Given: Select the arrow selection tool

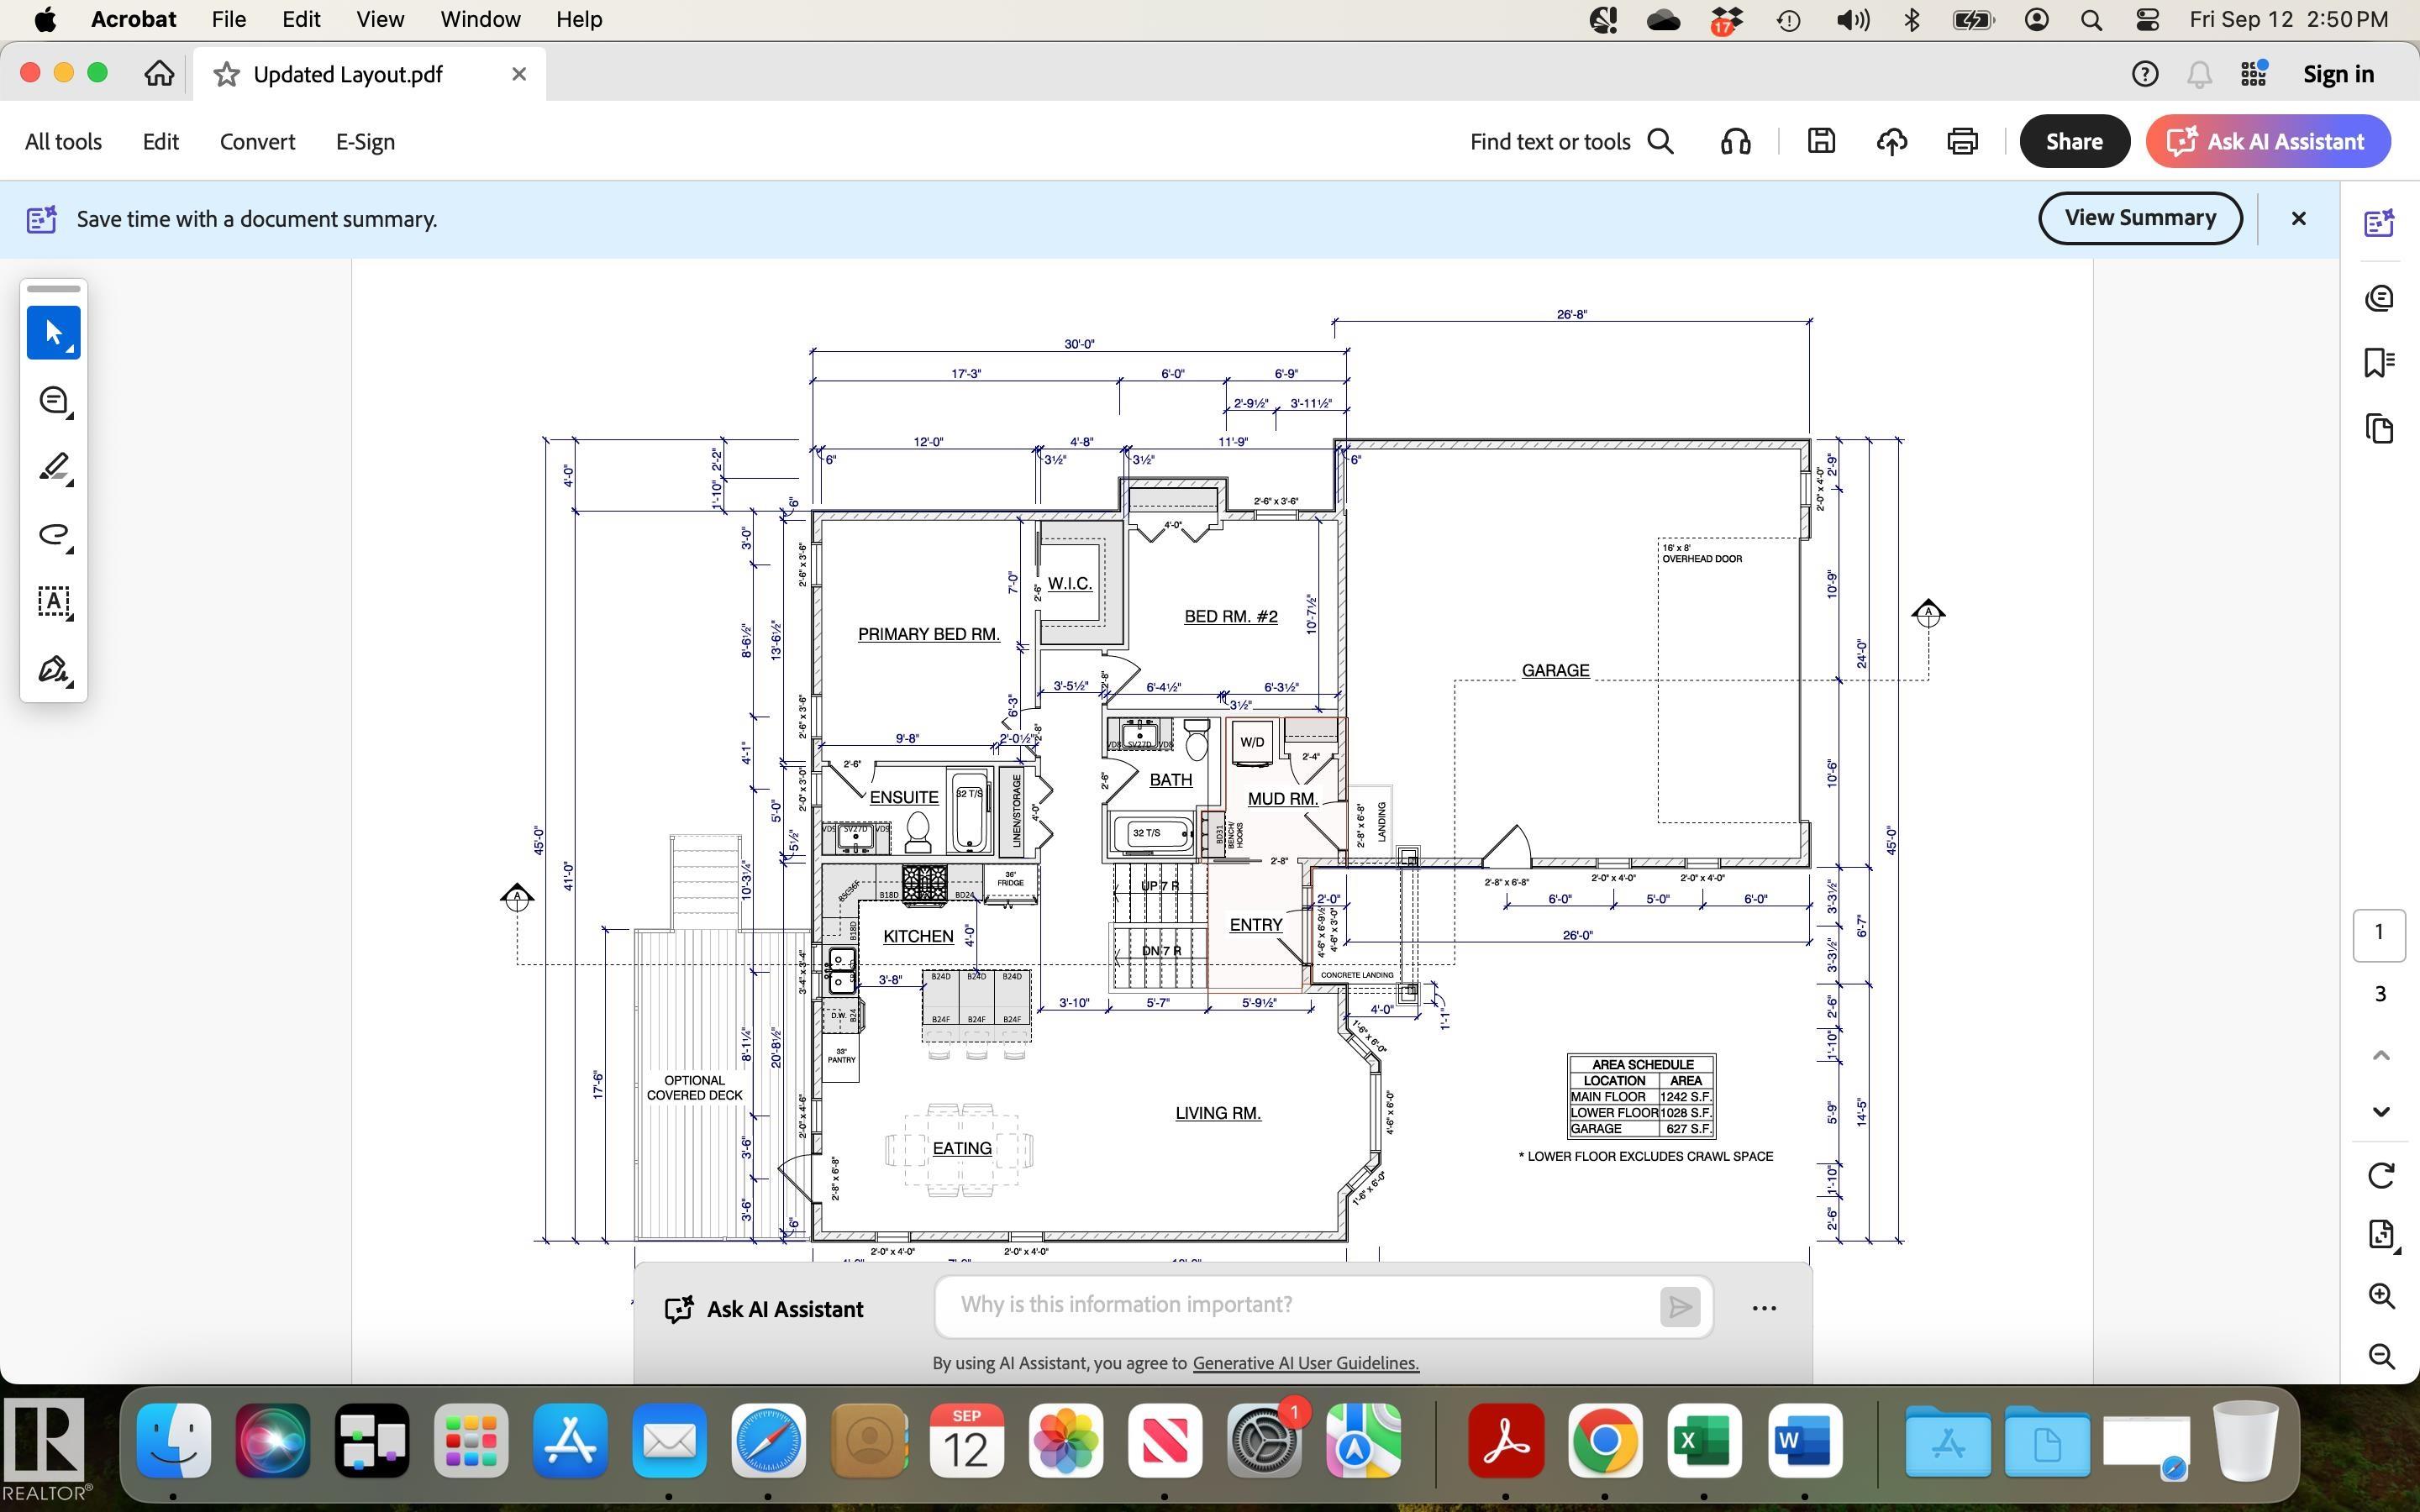Looking at the screenshot, I should pos(53,333).
